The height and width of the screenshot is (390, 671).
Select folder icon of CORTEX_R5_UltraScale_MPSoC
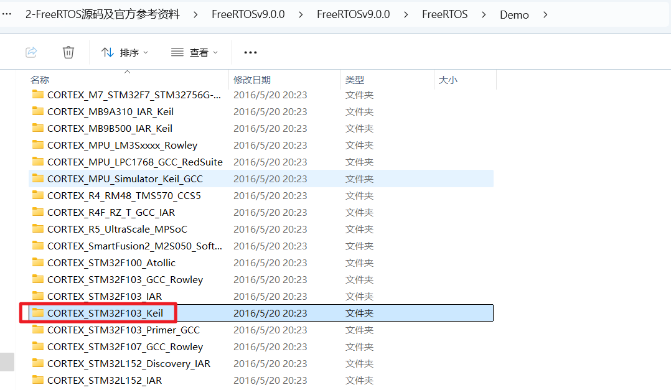(37, 229)
